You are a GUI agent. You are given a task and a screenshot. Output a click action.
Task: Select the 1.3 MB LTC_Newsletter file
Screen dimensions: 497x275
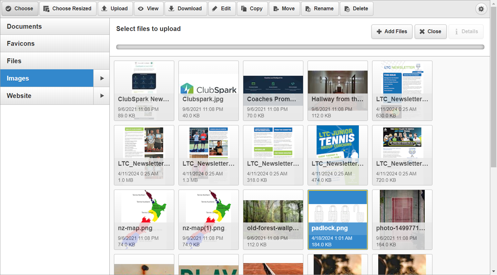(208, 155)
